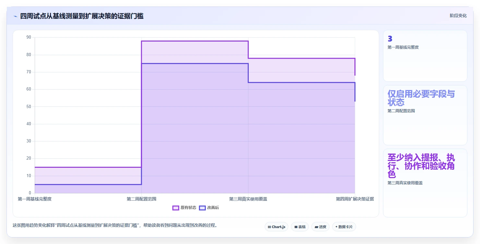Click the 改善后 legend color box
The image size is (480, 244).
tap(202, 208)
